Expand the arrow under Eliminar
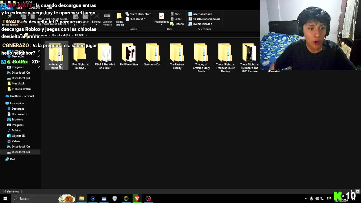The image size is (361, 203). click(x=96, y=25)
